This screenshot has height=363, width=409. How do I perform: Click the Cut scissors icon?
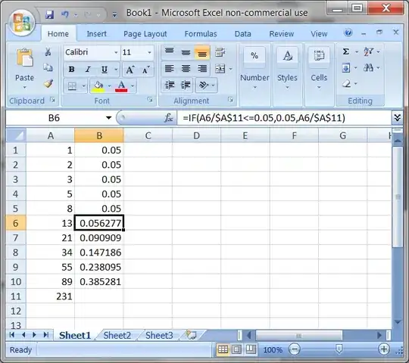[48, 52]
